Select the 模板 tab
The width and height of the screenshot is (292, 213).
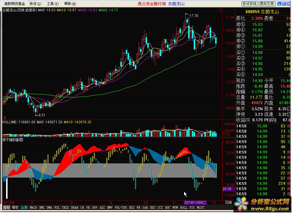click(15, 207)
